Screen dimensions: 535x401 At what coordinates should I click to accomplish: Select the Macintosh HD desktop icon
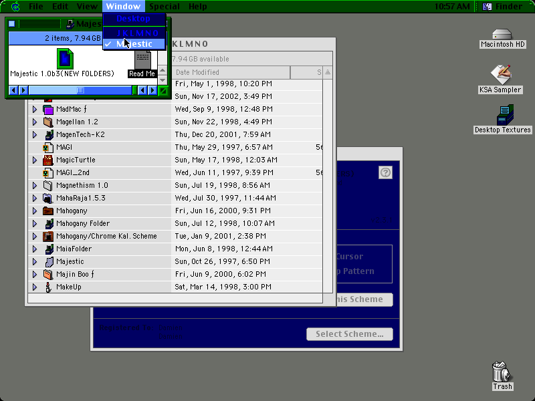tap(502, 35)
